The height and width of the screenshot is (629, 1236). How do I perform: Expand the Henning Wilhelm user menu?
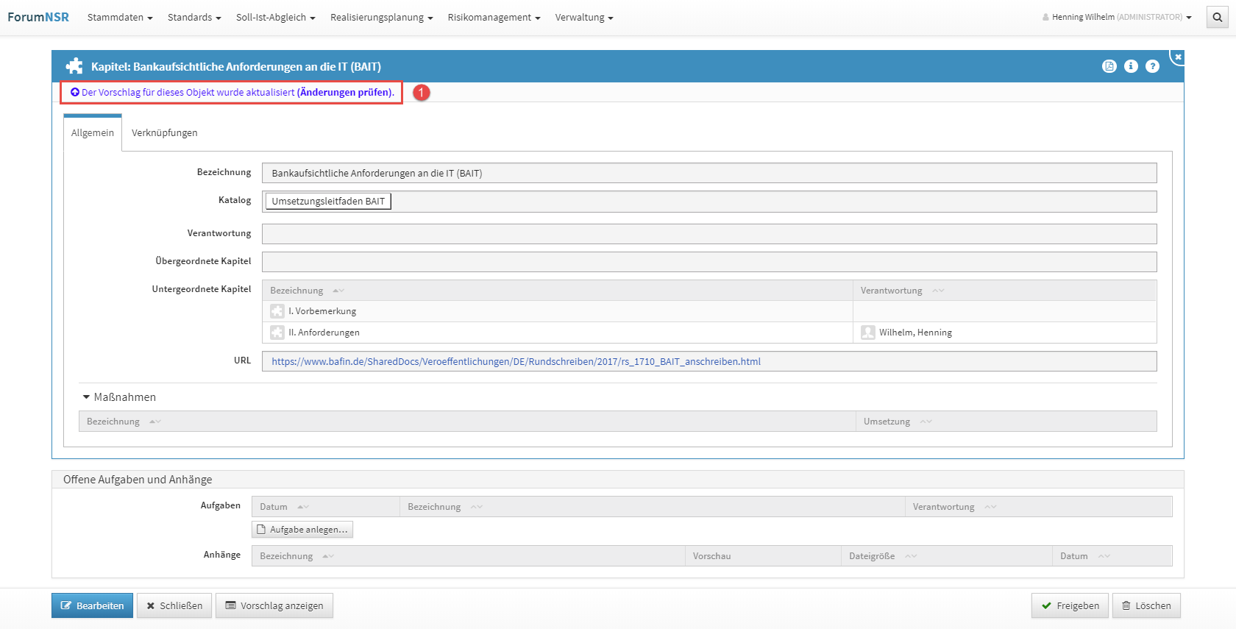pyautogui.click(x=1117, y=17)
